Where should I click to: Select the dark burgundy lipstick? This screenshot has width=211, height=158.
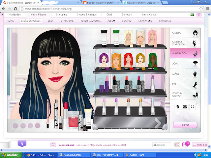tap(116, 84)
